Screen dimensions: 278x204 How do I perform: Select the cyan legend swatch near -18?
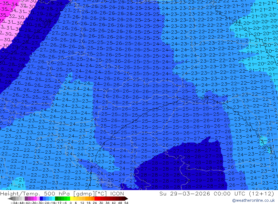point(54,198)
